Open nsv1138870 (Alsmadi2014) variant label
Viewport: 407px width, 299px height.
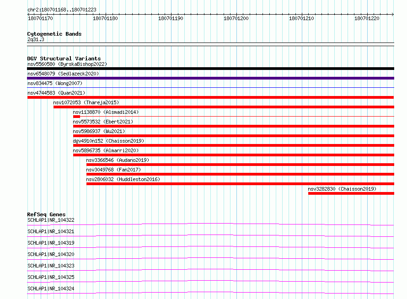click(106, 112)
